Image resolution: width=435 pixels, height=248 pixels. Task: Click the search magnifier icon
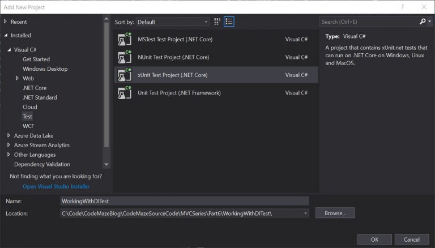pyautogui.click(x=423, y=22)
